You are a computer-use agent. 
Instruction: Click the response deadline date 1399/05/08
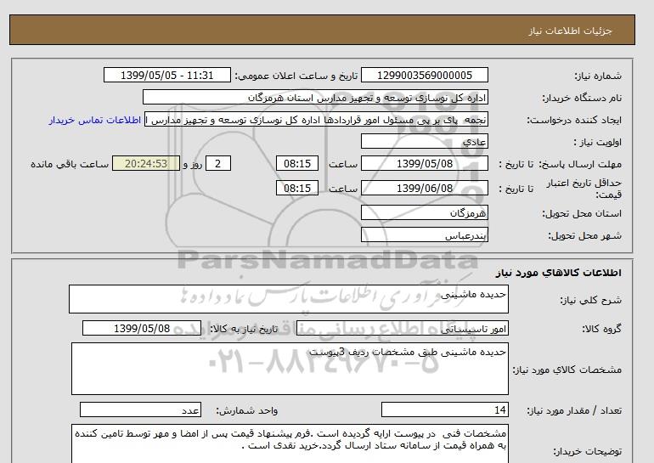(424, 163)
